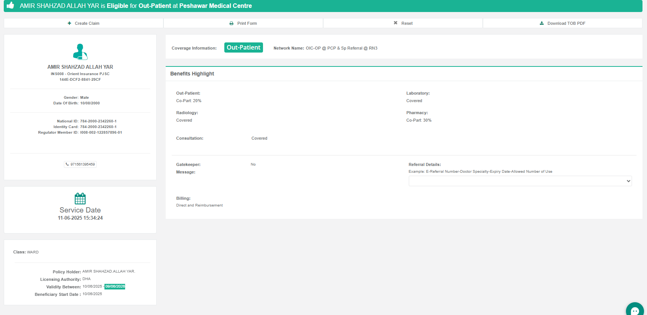This screenshot has width=647, height=315.
Task: Click the thumbs-up eligibility icon
Action: [11, 6]
